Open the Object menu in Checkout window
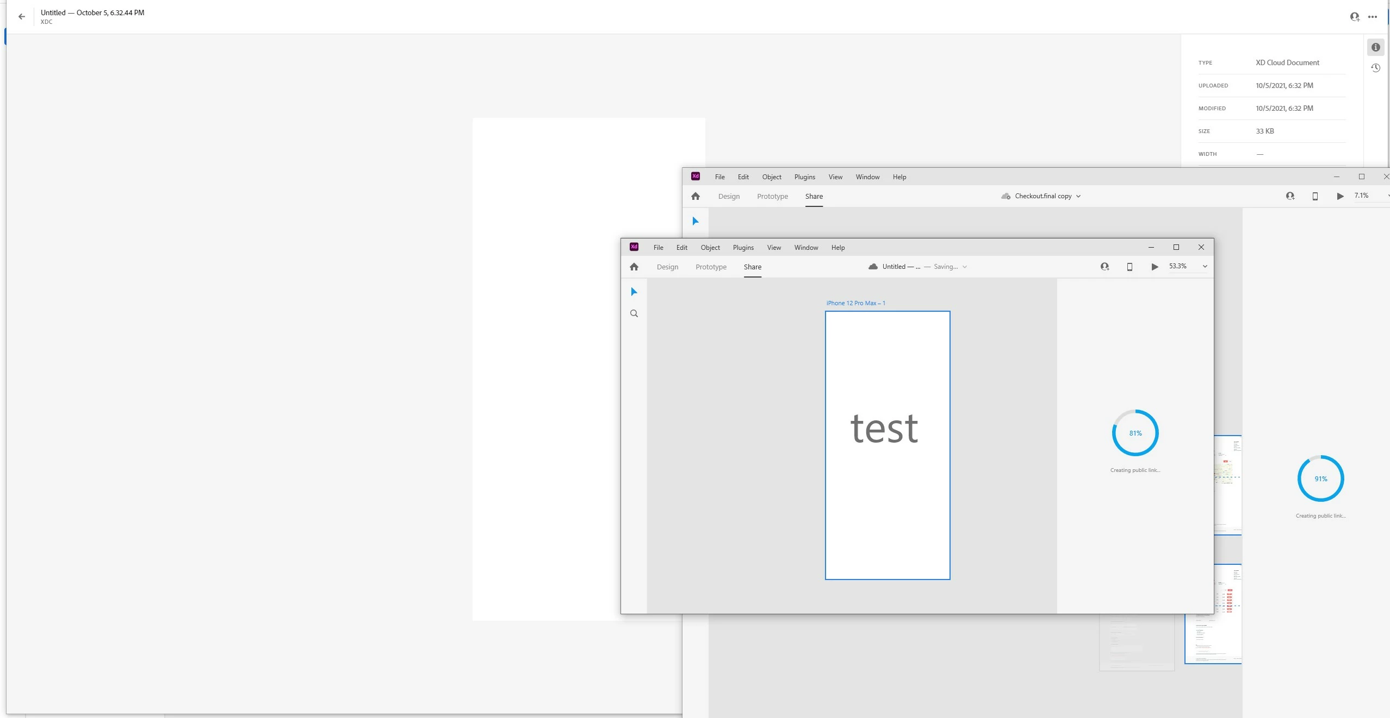 pos(771,177)
